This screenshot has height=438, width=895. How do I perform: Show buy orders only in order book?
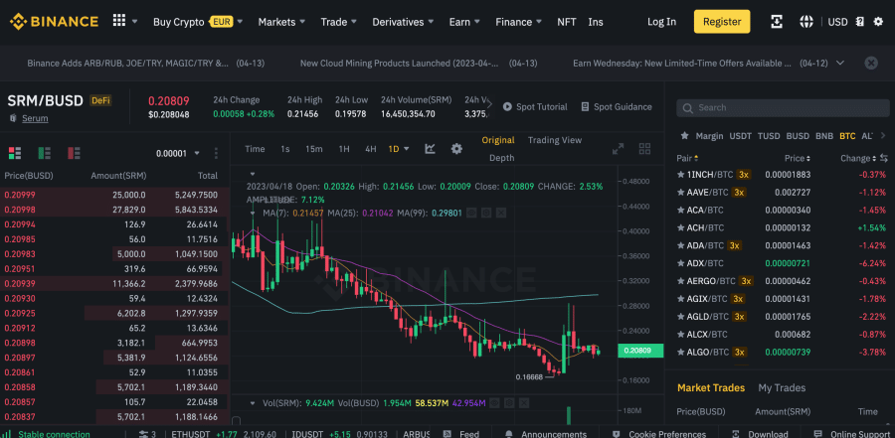pyautogui.click(x=44, y=153)
